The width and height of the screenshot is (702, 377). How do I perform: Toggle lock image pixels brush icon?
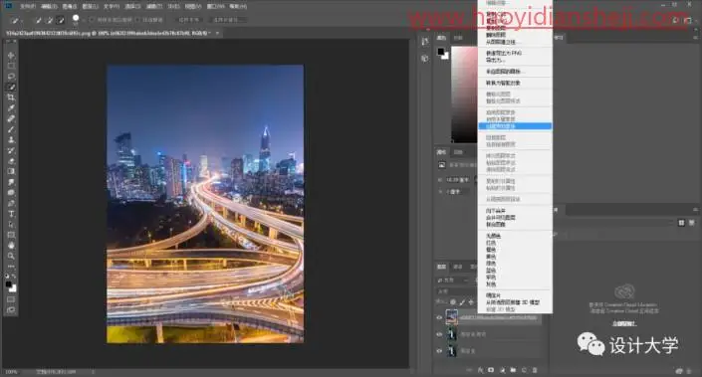point(462,302)
